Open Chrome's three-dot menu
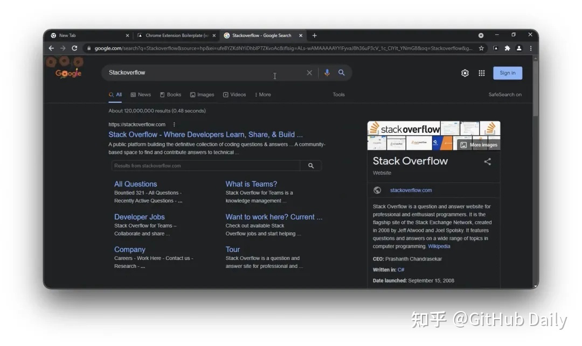This screenshot has width=582, height=346. pos(531,48)
